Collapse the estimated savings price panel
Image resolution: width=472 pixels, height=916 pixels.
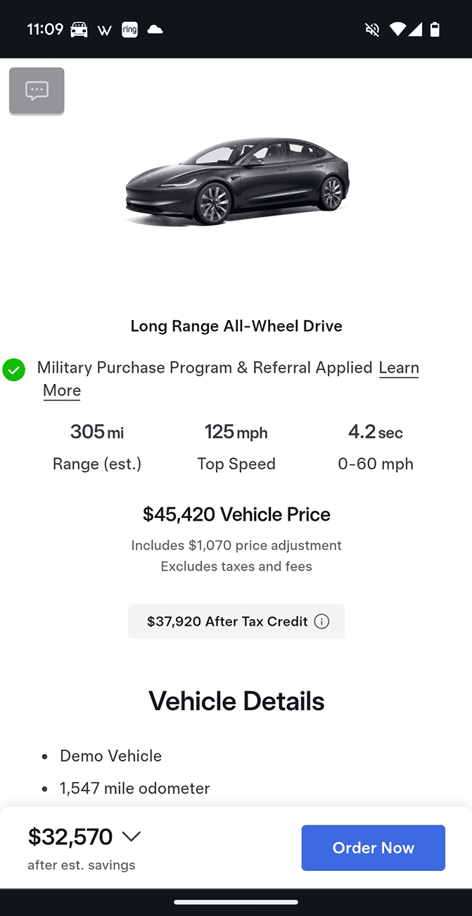(132, 837)
